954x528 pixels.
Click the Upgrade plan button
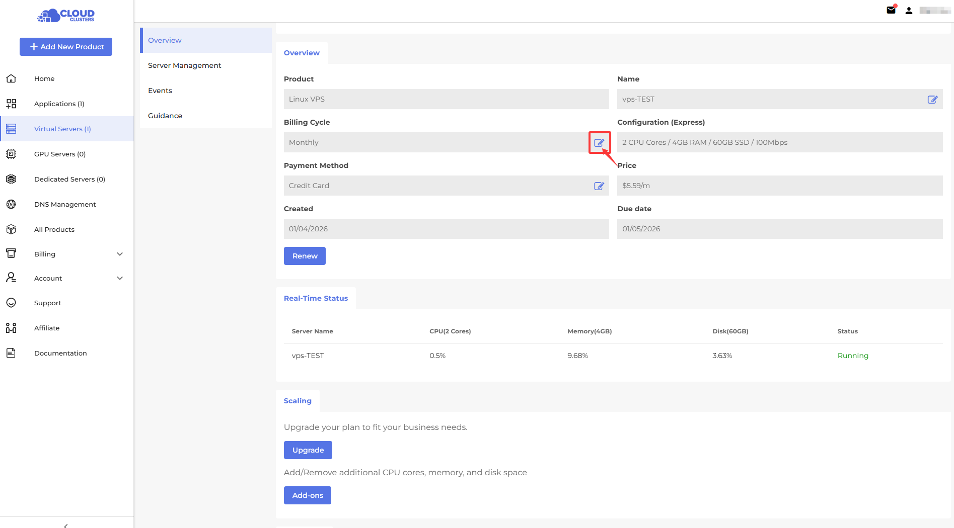tap(308, 450)
